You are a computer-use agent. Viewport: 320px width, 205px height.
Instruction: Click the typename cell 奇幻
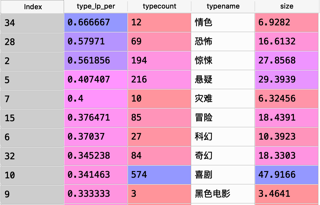tap(223, 156)
